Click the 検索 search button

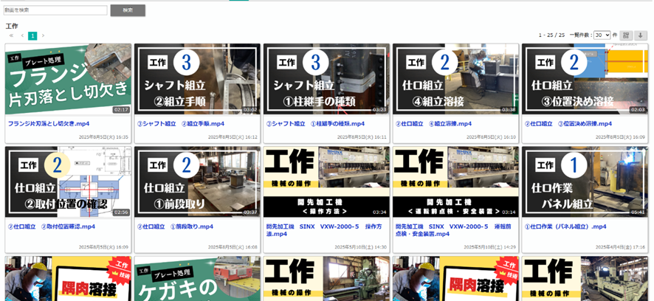(128, 10)
